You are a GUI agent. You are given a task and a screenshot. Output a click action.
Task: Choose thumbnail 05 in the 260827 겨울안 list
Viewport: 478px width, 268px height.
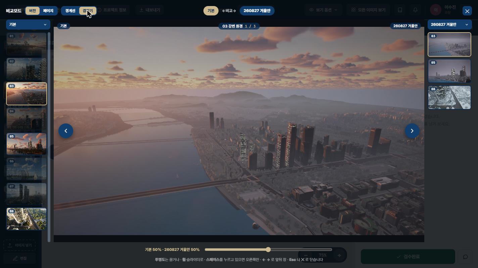[449, 71]
